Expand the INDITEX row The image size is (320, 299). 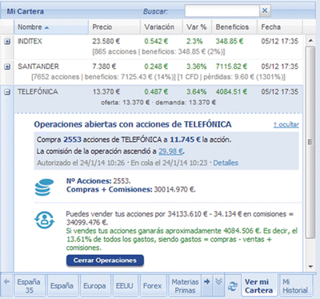(x=7, y=42)
